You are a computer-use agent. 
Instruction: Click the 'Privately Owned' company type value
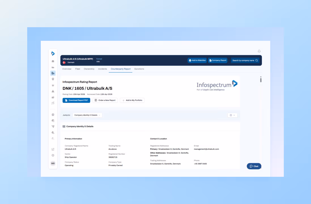click(x=116, y=165)
